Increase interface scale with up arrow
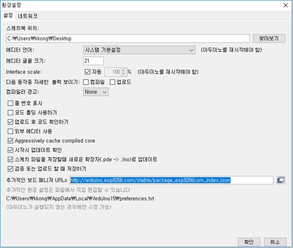 [124, 70]
